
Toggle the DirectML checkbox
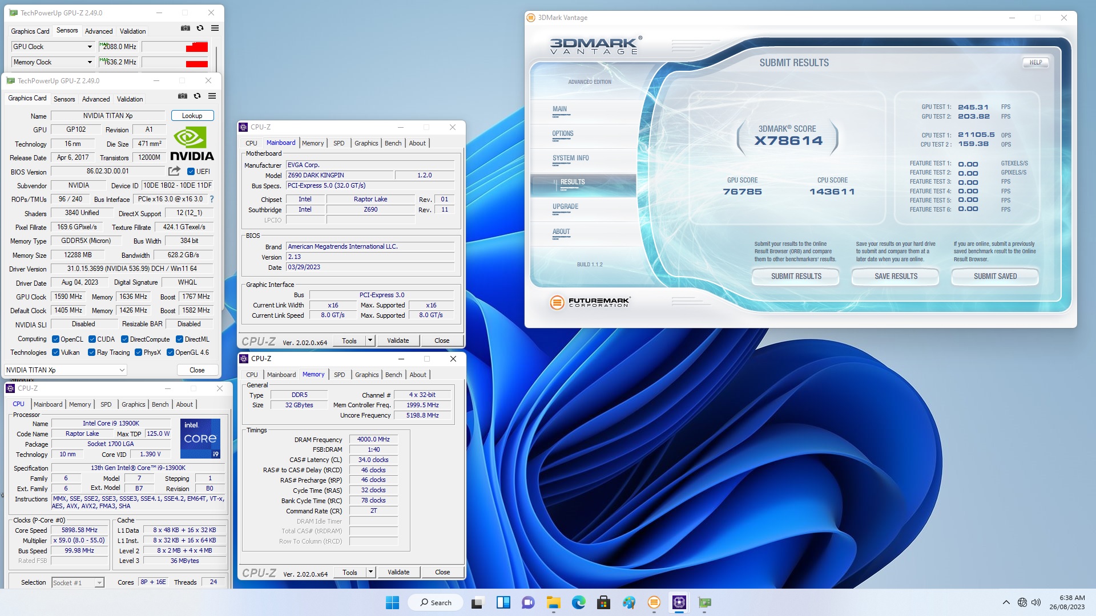tap(179, 339)
